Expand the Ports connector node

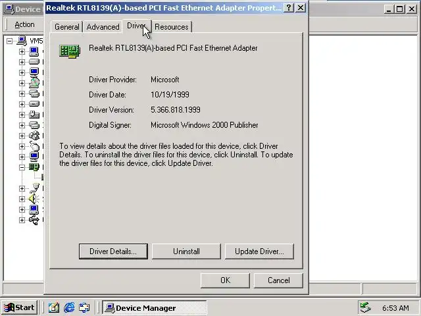[x=22, y=188]
